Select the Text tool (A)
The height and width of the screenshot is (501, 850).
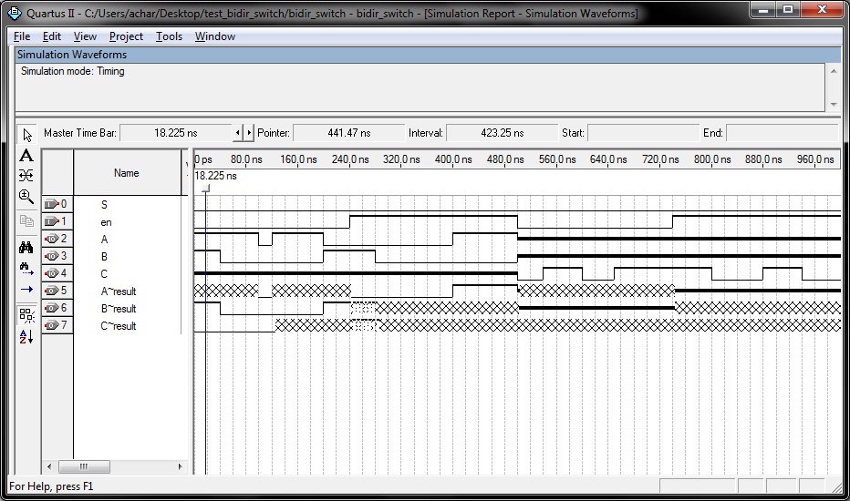point(26,156)
